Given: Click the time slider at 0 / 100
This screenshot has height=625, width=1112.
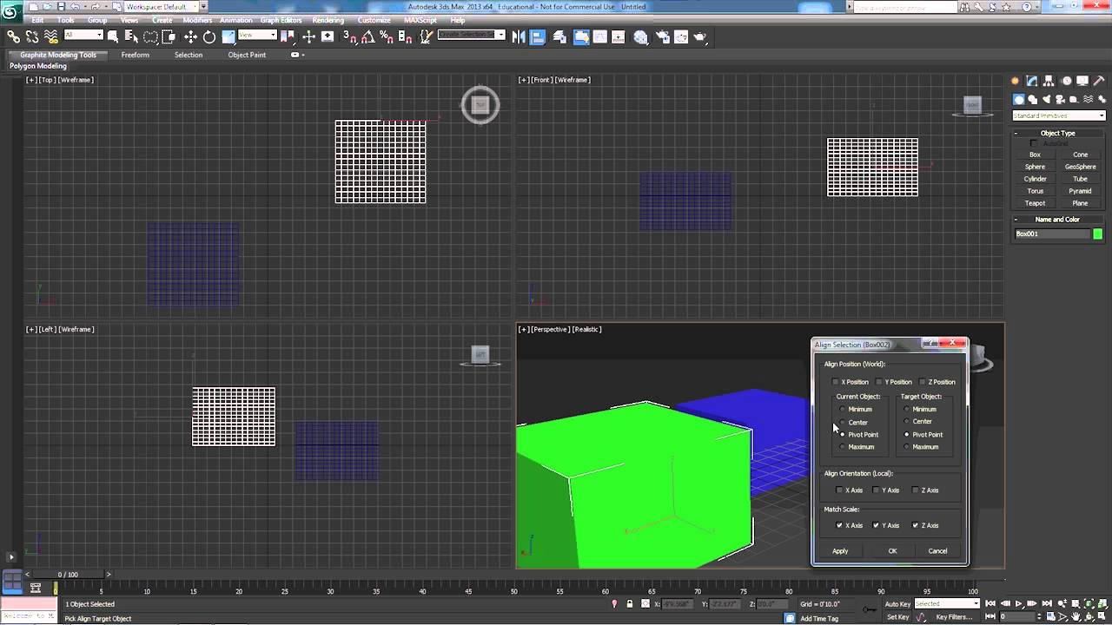Looking at the screenshot, I should click(68, 575).
